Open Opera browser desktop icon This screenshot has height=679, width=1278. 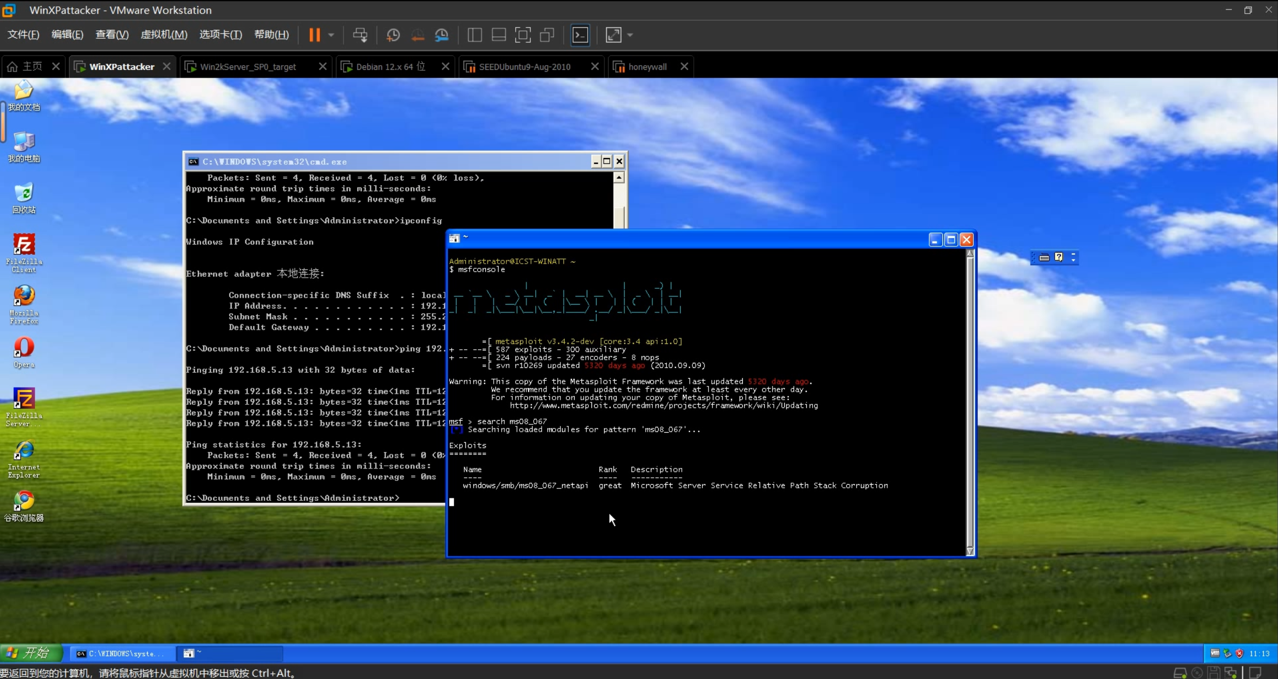[x=24, y=352]
